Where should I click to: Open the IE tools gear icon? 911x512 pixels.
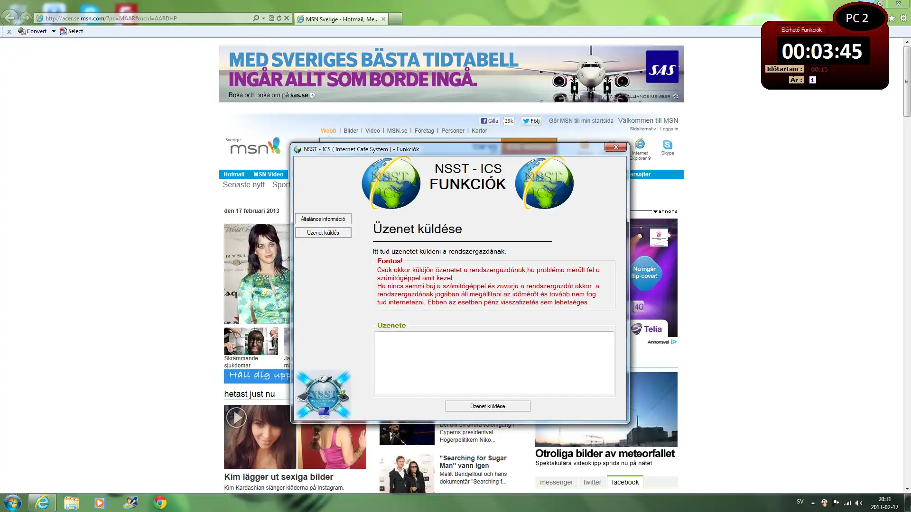[x=903, y=18]
